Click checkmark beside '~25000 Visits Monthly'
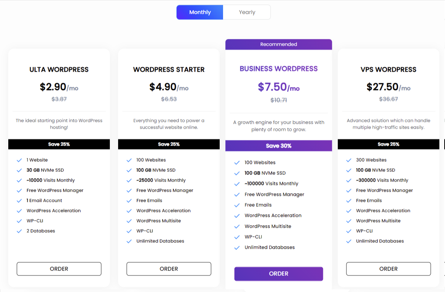Image resolution: width=445 pixels, height=292 pixels. point(129,181)
